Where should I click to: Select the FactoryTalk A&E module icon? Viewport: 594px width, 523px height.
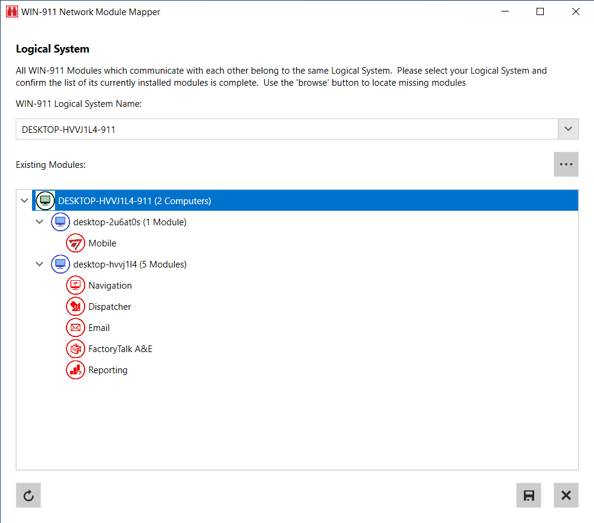coord(75,348)
